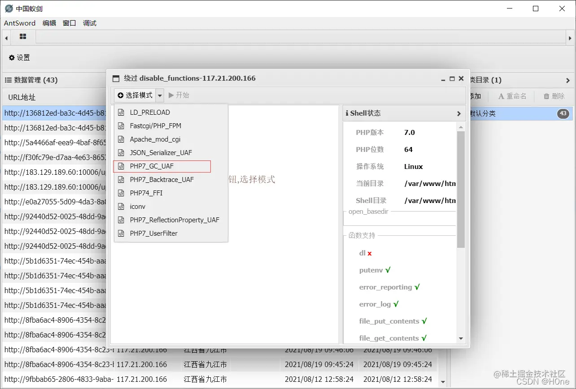Click the 操作系统 Linux value
576x389 pixels.
click(x=414, y=167)
